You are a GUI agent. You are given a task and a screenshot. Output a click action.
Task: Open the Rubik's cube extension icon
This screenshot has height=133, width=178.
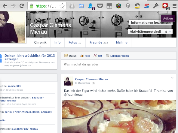tap(119, 6)
